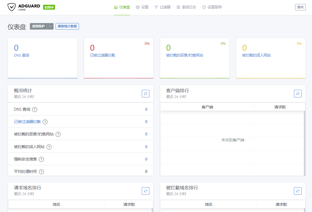Click help icon beside 强制安全搜索

pyautogui.click(x=41, y=159)
